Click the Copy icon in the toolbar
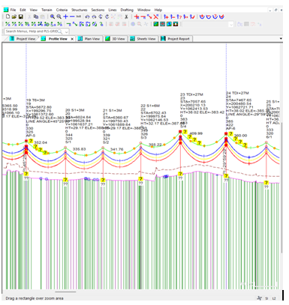 click(x=36, y=16)
